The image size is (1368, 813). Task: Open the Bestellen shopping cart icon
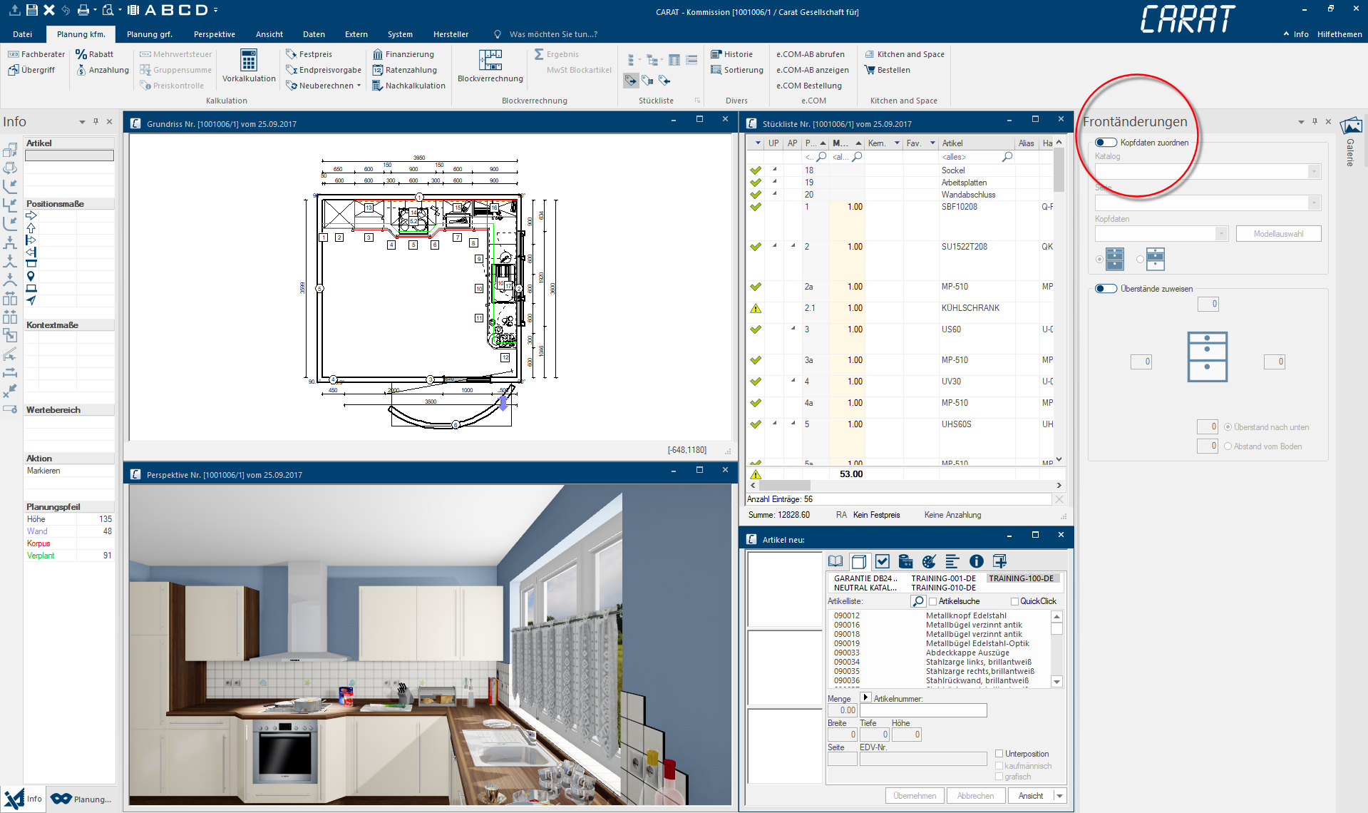[x=870, y=70]
